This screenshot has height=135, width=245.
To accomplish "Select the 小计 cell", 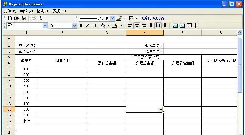I will (x=26, y=121).
